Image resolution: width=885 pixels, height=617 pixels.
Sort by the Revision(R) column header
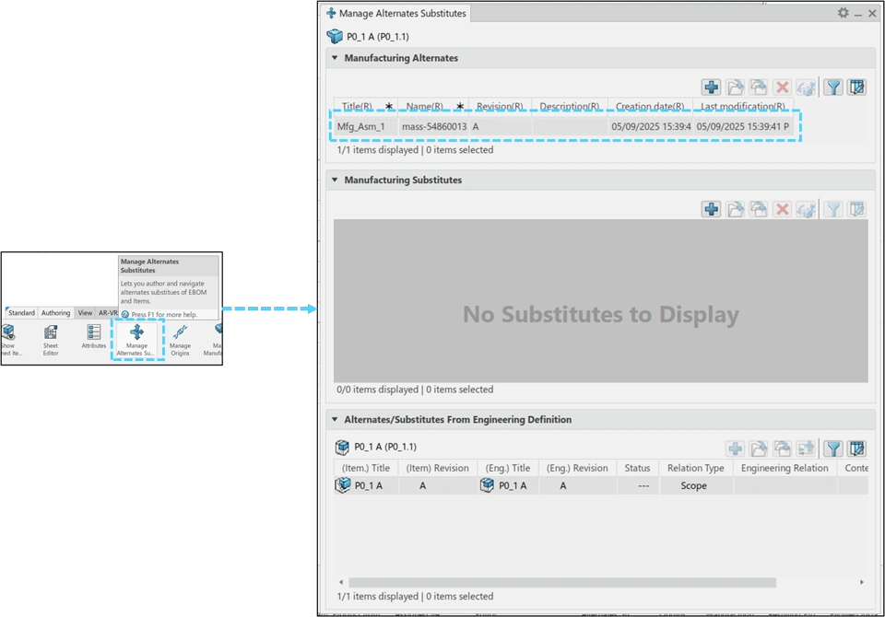[x=500, y=106]
